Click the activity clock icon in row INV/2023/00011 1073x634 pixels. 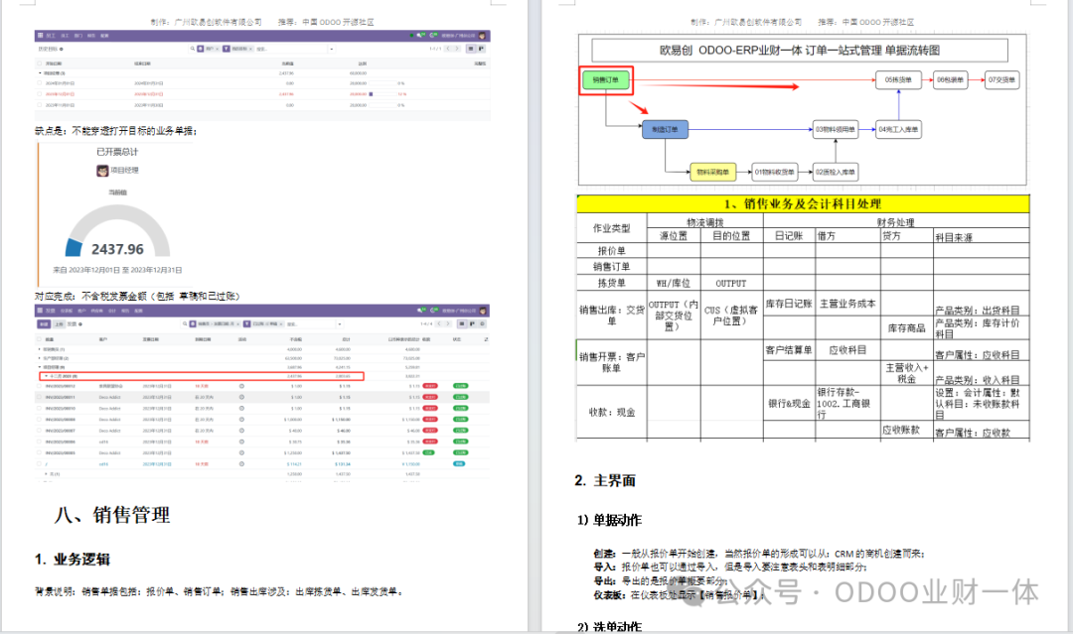coord(241,397)
